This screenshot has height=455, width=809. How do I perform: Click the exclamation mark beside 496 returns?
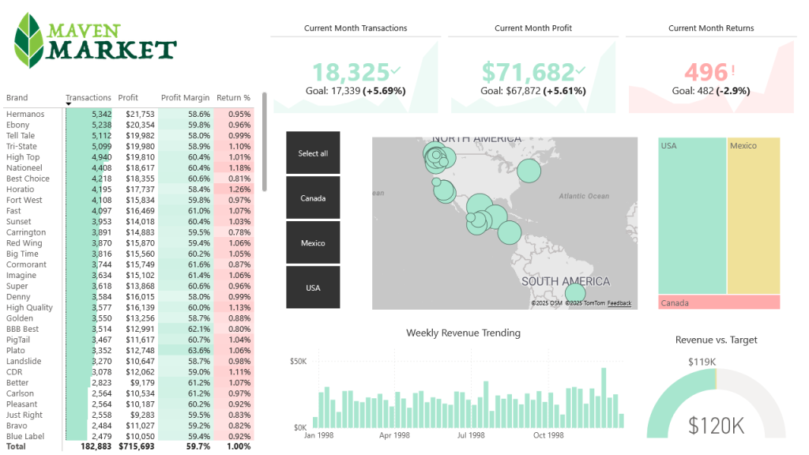click(x=733, y=71)
